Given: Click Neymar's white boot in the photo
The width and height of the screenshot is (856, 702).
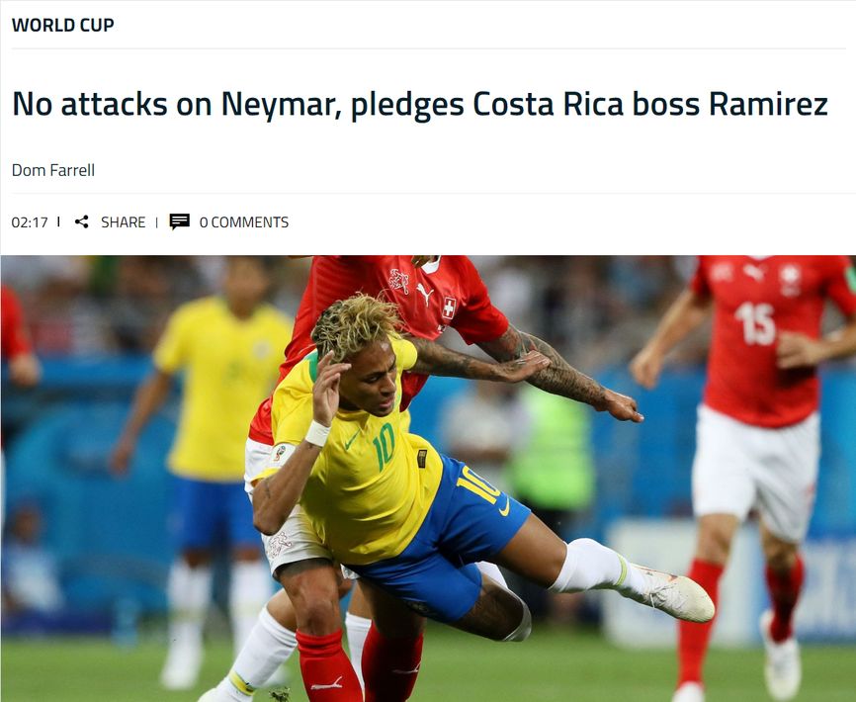Looking at the screenshot, I should pyautogui.click(x=674, y=594).
